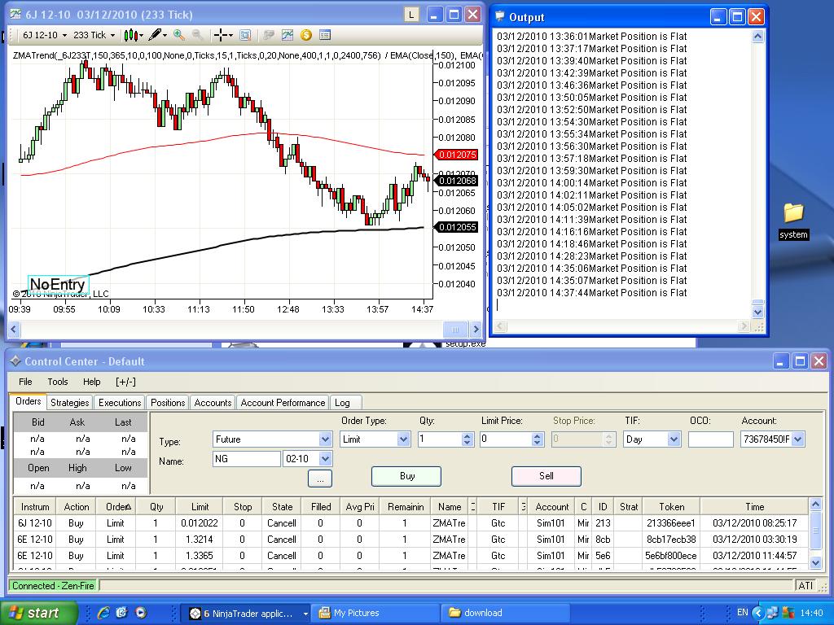Open the indicators chart icon
The height and width of the screenshot is (625, 834).
(288, 35)
